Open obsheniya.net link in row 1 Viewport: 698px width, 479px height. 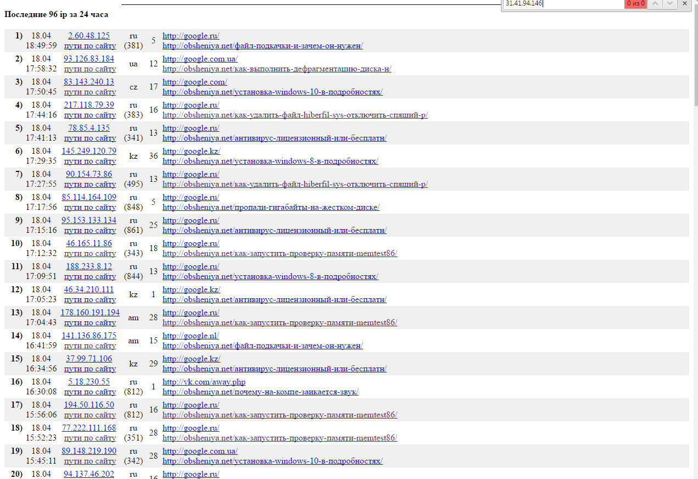(263, 46)
